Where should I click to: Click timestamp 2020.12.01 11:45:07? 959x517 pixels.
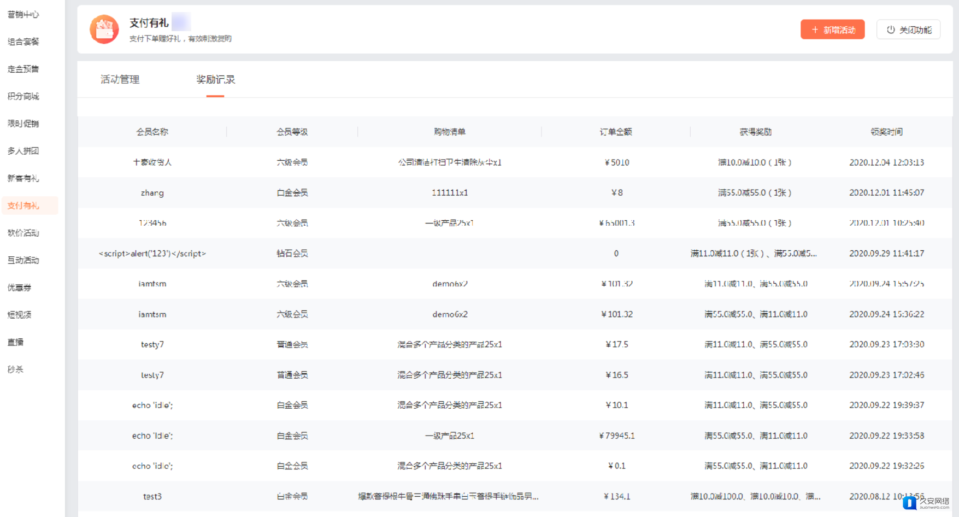[x=887, y=193]
